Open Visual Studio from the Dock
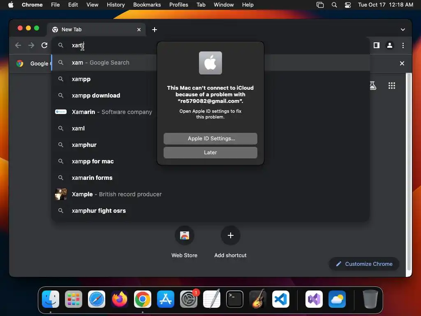The height and width of the screenshot is (316, 421). 314,299
